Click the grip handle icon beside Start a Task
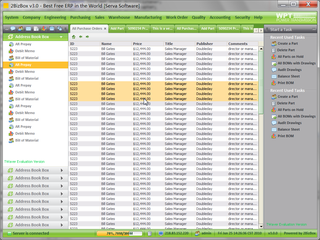The image size is (320, 240). (x=267, y=29)
